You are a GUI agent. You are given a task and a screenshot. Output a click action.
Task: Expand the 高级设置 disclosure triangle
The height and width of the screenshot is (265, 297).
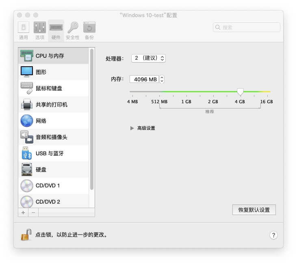click(132, 128)
